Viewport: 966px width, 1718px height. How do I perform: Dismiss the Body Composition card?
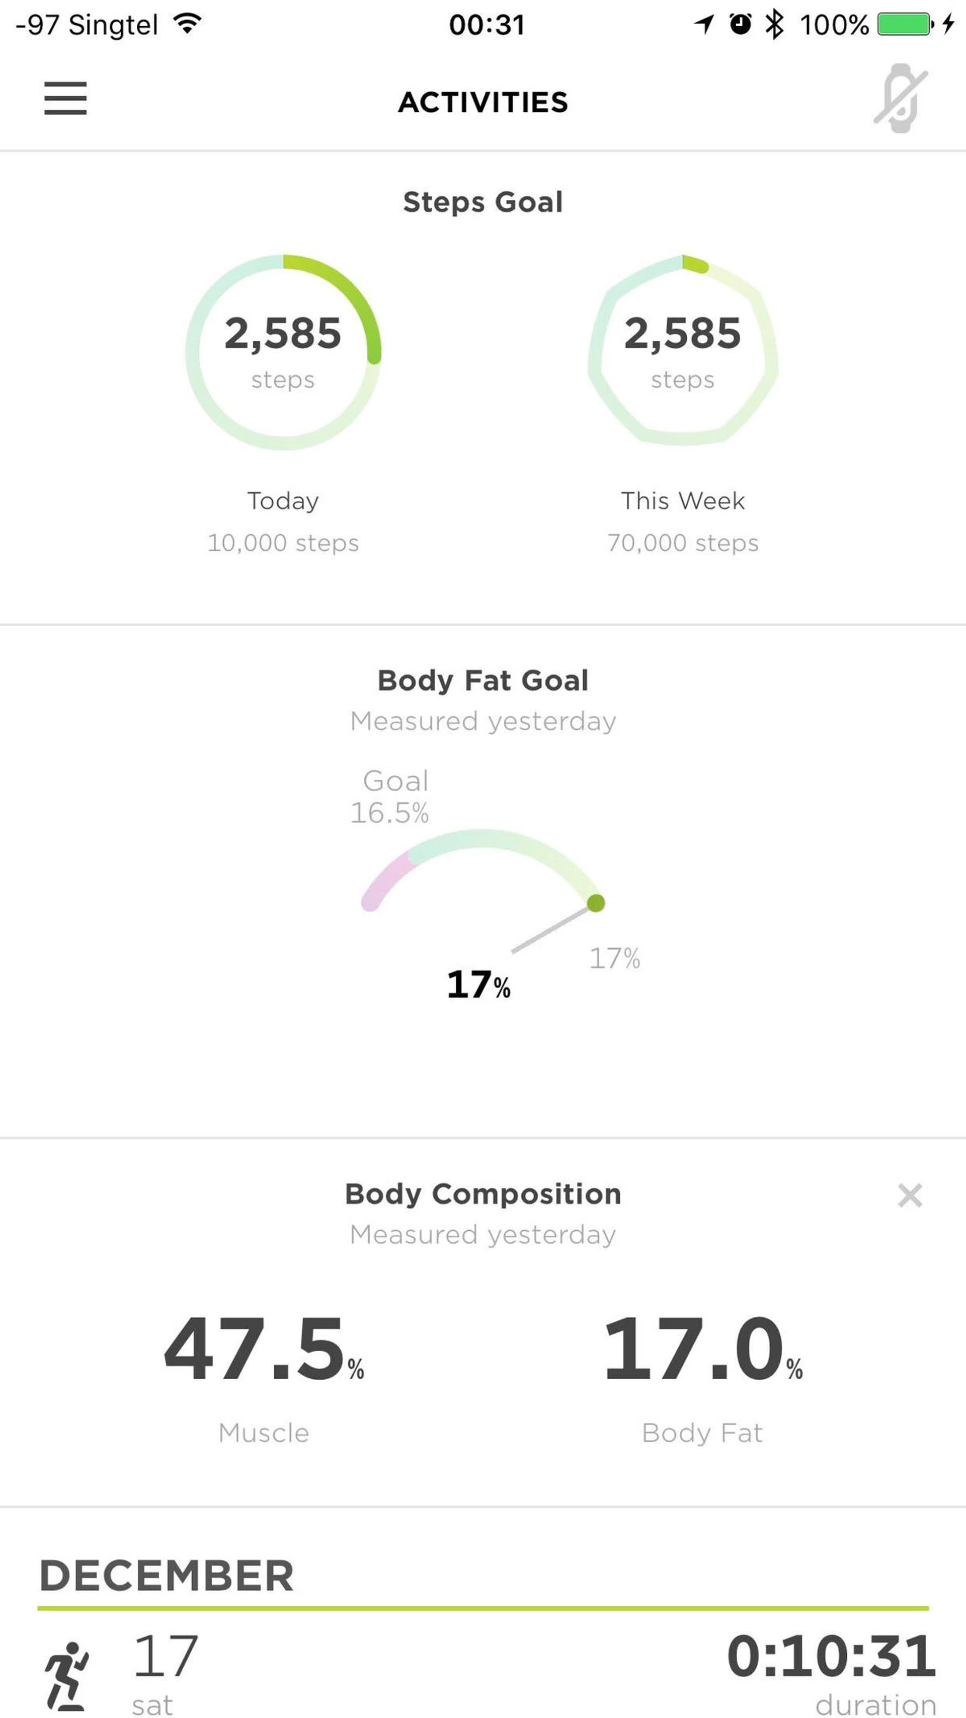coord(909,1196)
